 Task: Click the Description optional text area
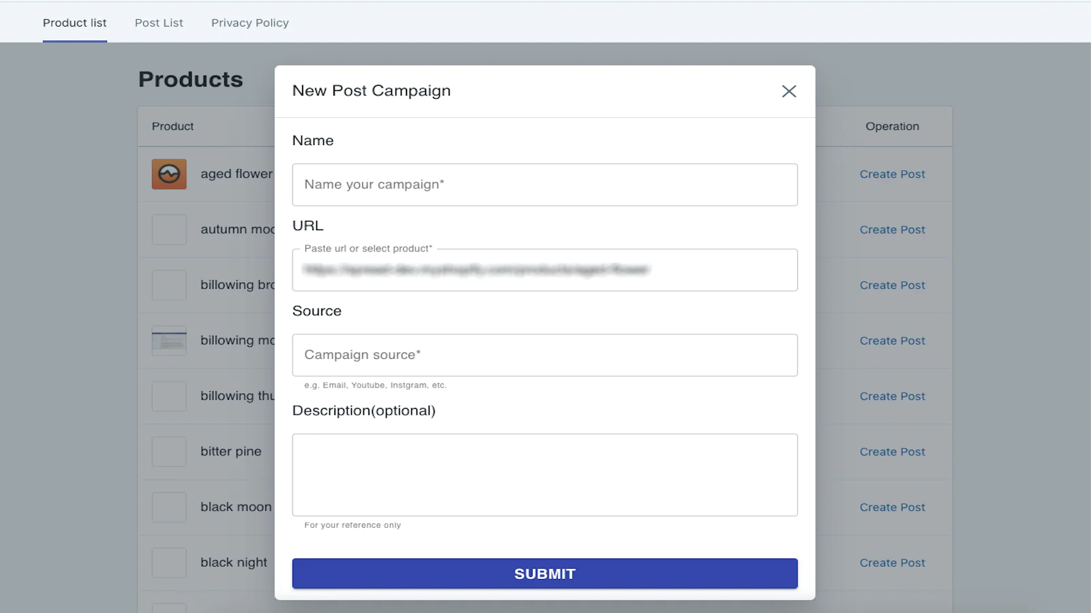click(545, 475)
